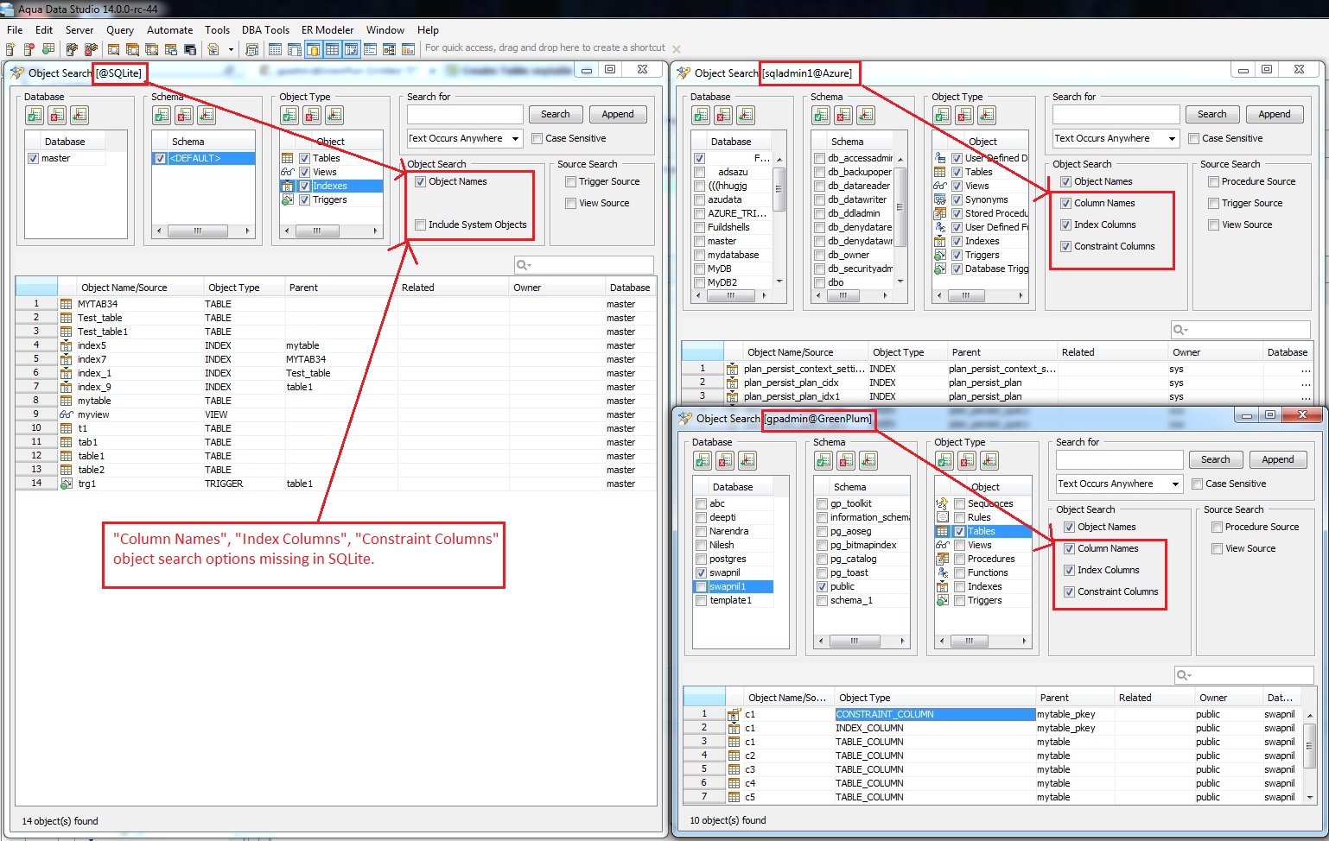The height and width of the screenshot is (841, 1329).
Task: Open the DBA Tools menu
Action: pos(265,29)
